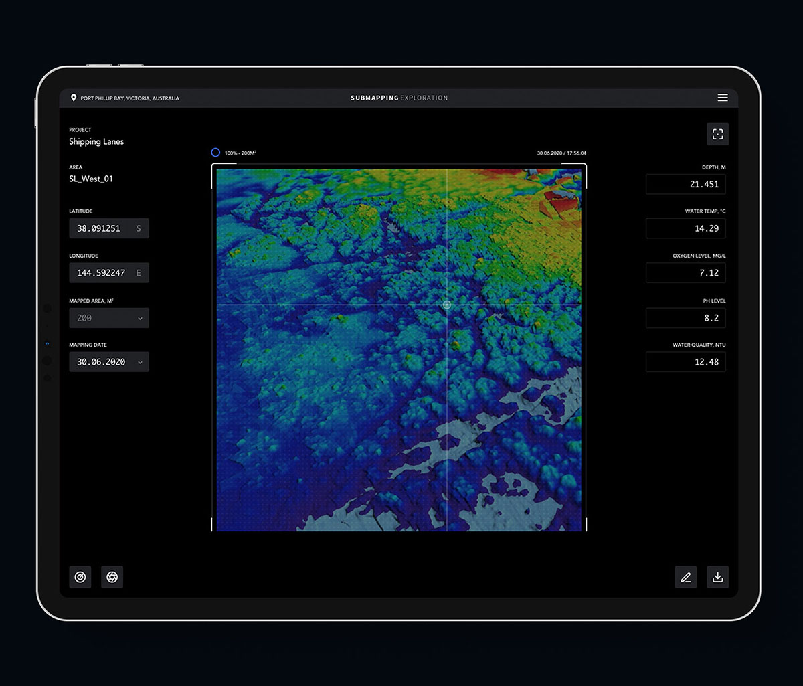
Task: Click the 100% - 200M² scale label
Action: [x=240, y=153]
